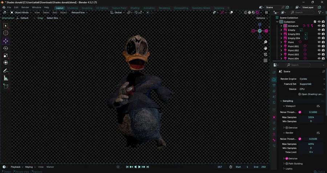Open the Drag Select Box dropdown

[54, 18]
